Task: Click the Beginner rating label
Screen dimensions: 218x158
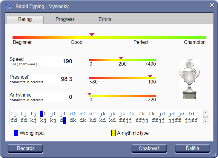Action: click(22, 42)
